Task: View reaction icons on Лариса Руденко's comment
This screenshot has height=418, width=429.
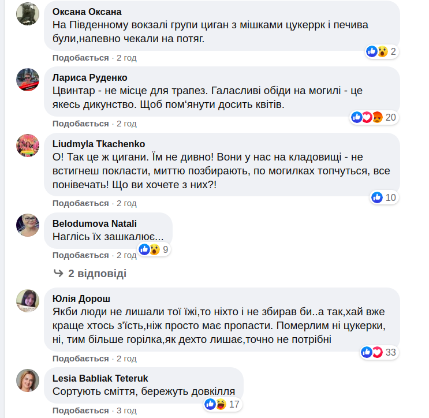Action: 374,118
